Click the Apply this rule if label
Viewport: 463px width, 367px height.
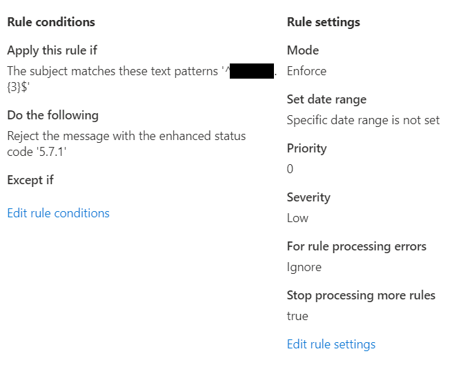(52, 50)
